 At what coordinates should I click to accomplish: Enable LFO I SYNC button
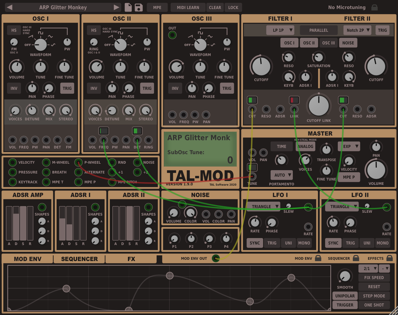point(255,243)
